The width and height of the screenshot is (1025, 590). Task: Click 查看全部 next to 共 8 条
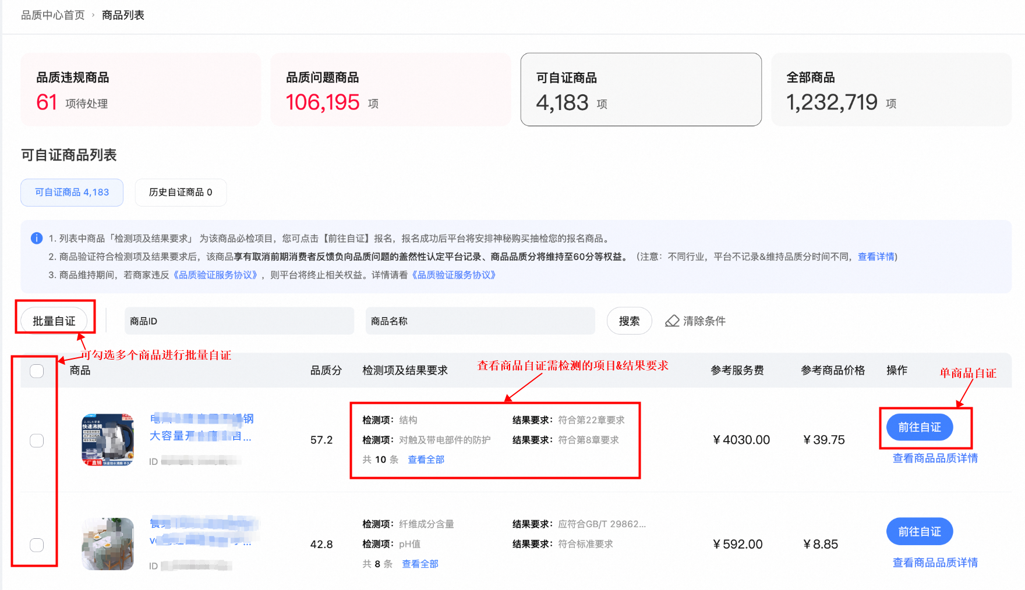[x=420, y=564]
